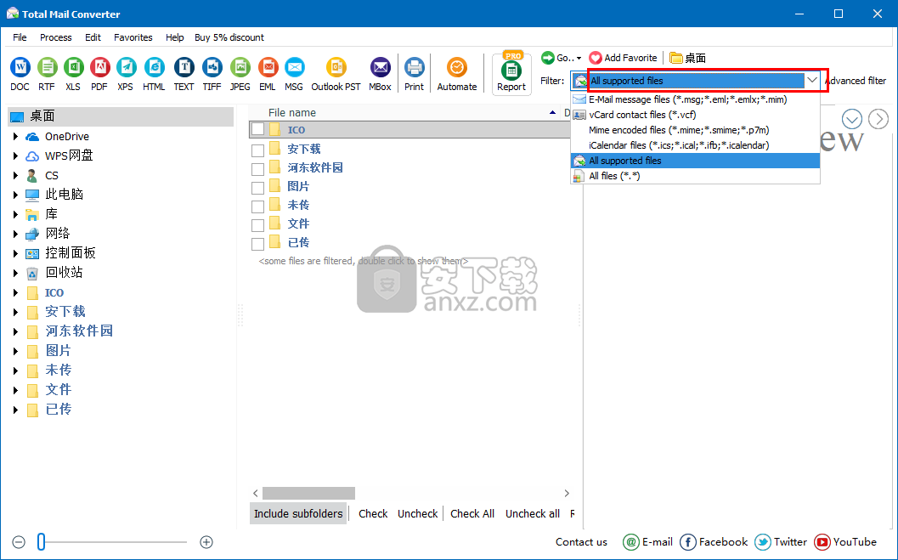Choose All files (*.*) filter option
This screenshot has width=898, height=560.
(x=695, y=176)
